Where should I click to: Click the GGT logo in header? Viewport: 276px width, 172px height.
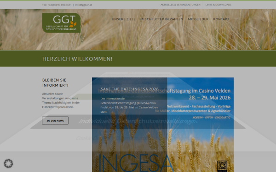pos(61,23)
